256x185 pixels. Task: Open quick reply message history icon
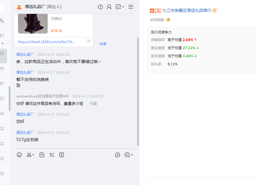point(127,155)
